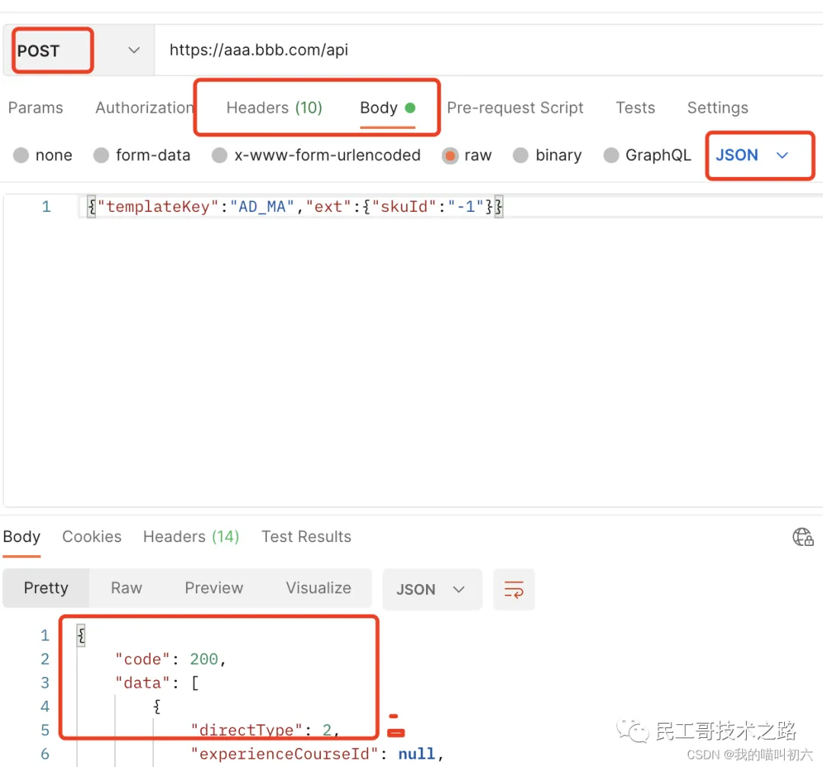Choose GraphQL body type
This screenshot has width=823, height=767.
611,156
